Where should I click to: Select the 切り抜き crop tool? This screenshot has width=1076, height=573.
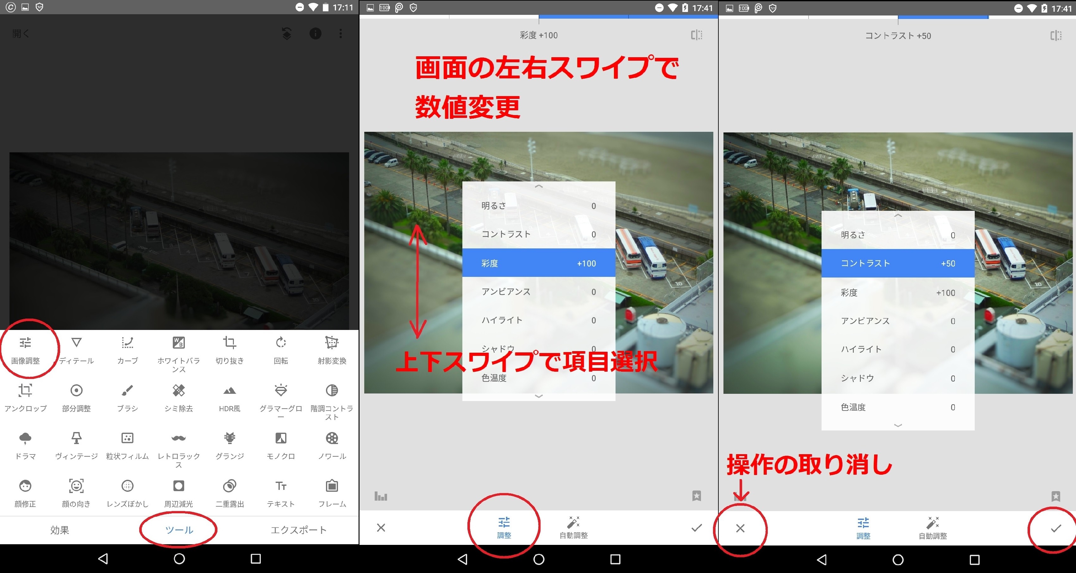click(229, 350)
